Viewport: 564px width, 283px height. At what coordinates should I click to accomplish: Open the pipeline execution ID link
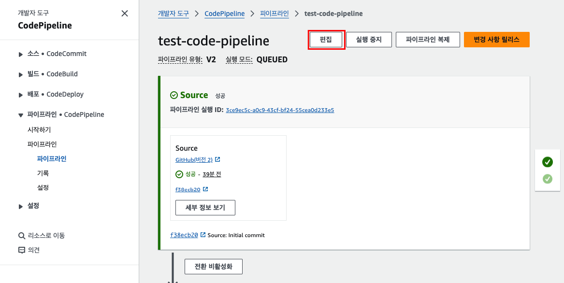click(x=280, y=110)
